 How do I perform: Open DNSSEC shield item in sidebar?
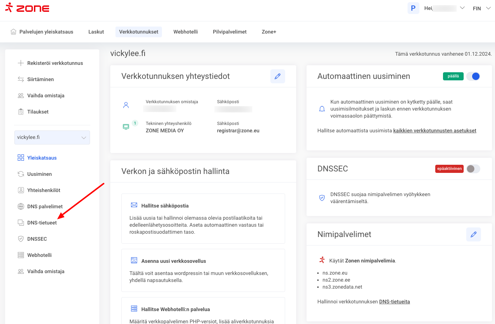pos(37,239)
